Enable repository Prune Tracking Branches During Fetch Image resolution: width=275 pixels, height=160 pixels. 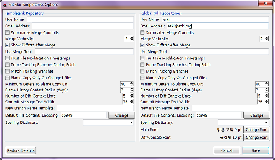(8, 65)
